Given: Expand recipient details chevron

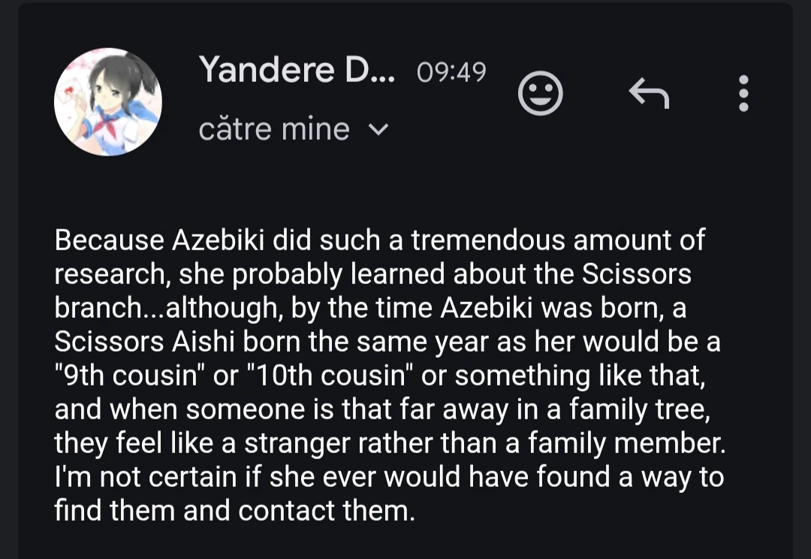Looking at the screenshot, I should point(380,131).
